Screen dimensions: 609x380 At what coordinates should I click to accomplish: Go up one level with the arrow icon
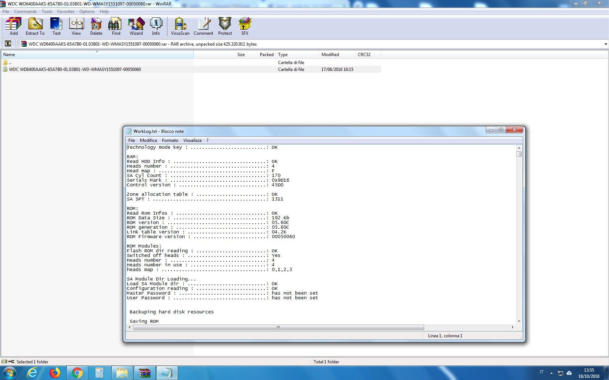pyautogui.click(x=8, y=44)
